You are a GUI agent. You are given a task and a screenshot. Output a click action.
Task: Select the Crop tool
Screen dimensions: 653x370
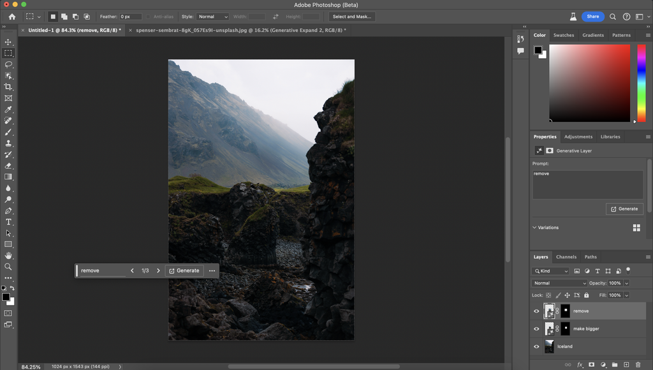pos(8,87)
